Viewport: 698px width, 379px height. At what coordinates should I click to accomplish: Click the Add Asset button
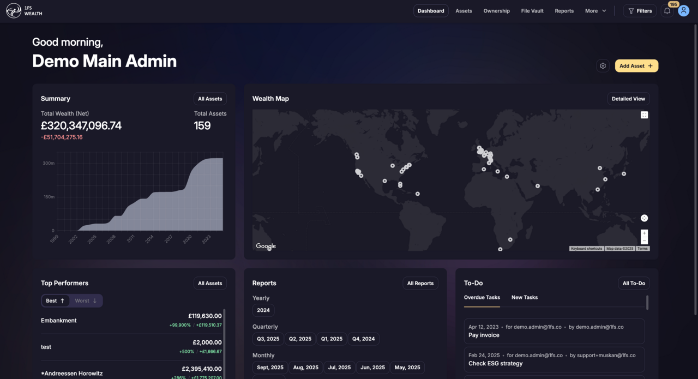tap(636, 66)
